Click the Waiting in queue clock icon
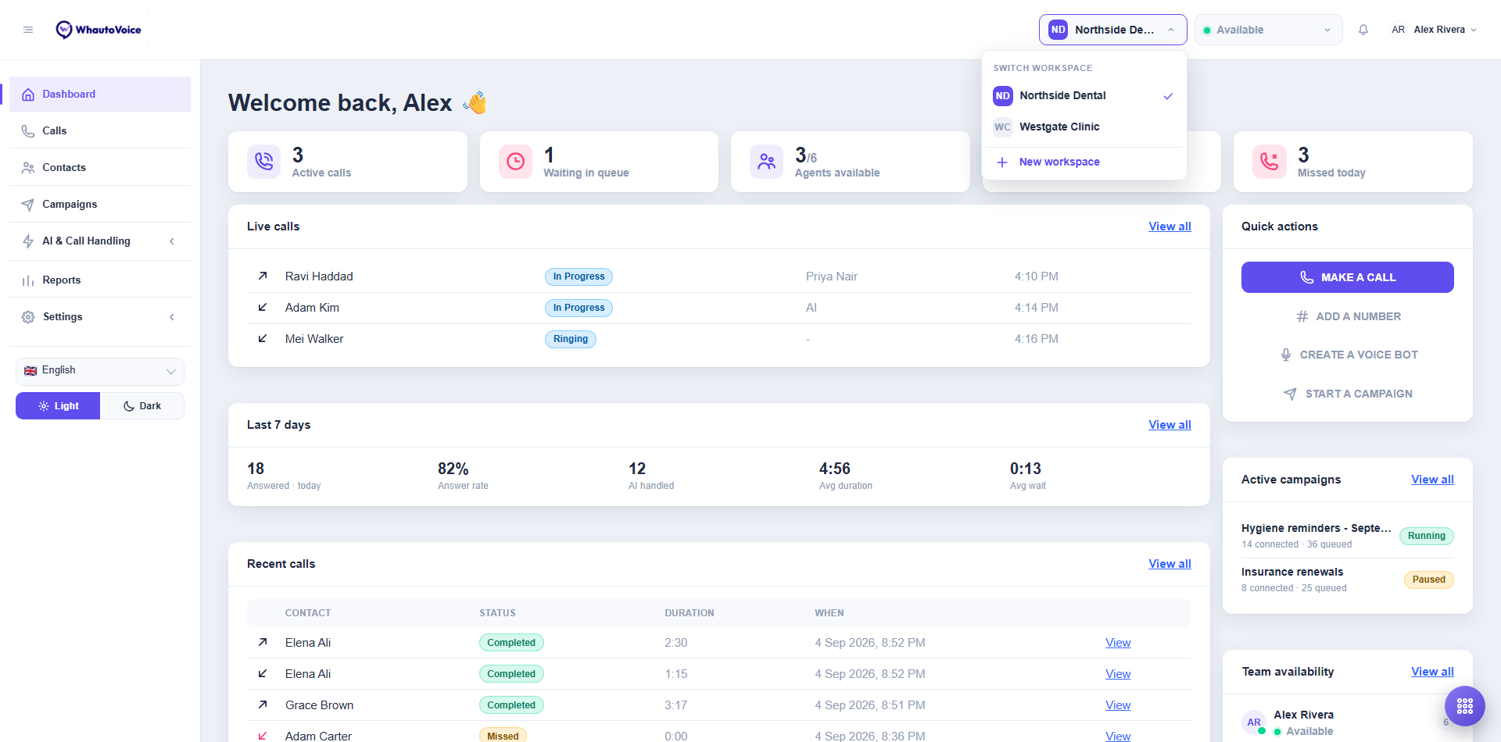The width and height of the screenshot is (1501, 742). 516,162
